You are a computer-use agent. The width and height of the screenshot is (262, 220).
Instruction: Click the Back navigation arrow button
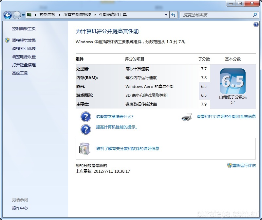[8, 15]
